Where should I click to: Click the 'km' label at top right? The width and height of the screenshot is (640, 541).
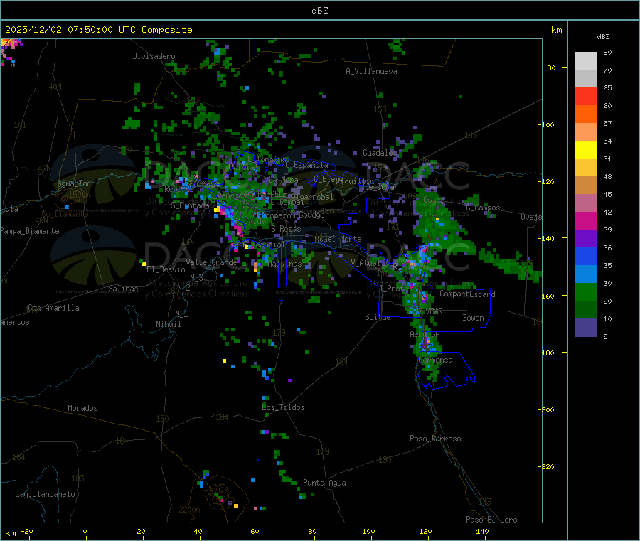point(557,30)
